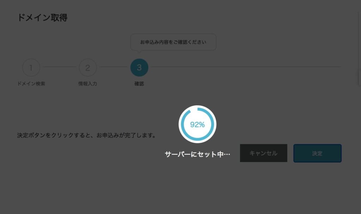The image size is (361, 214).
Task: Click the 92% progress indicator
Action: 197,124
